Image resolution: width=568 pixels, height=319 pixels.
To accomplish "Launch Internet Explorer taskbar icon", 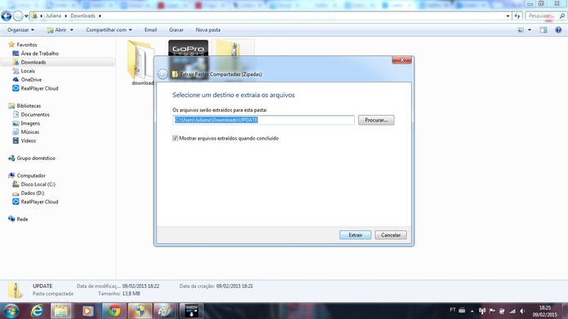I will click(37, 311).
